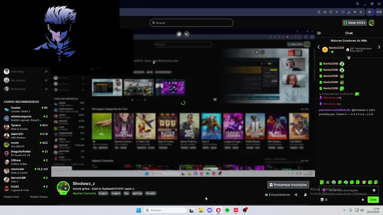Image resolution: width=383 pixels, height=215 pixels.
Task: Open chat settings gear icon
Action: [x=363, y=200]
